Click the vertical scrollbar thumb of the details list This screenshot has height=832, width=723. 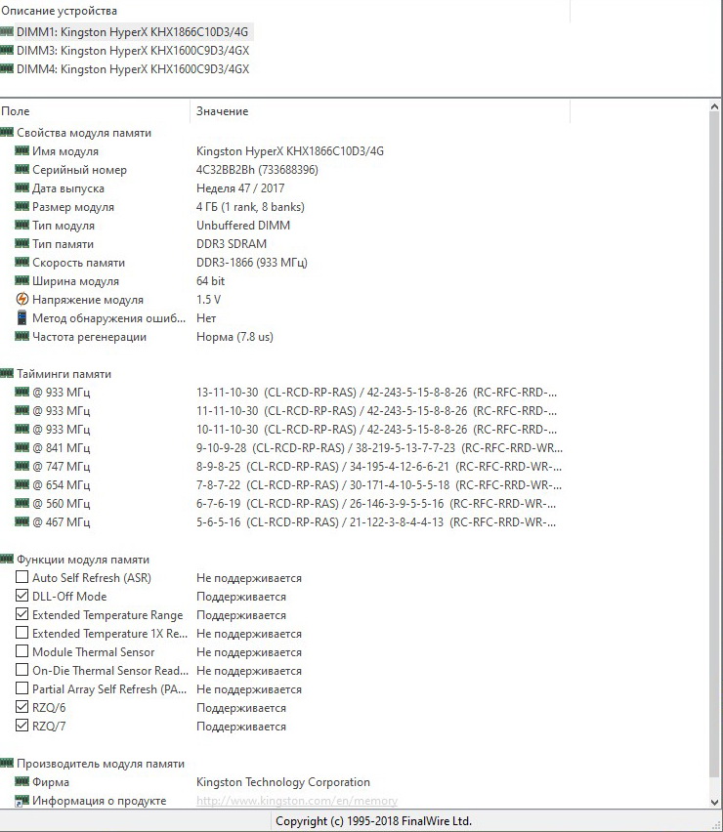click(x=714, y=445)
